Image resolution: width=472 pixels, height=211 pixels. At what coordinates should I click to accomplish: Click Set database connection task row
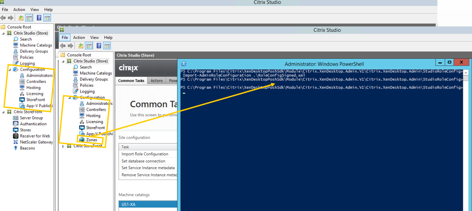pos(148,161)
